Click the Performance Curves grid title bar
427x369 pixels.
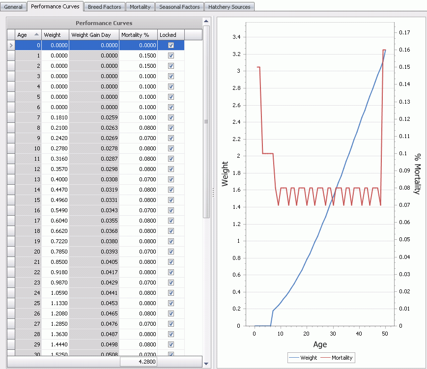(104, 23)
